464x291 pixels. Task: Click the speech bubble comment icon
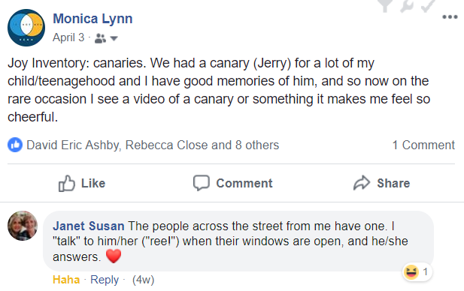pyautogui.click(x=202, y=183)
